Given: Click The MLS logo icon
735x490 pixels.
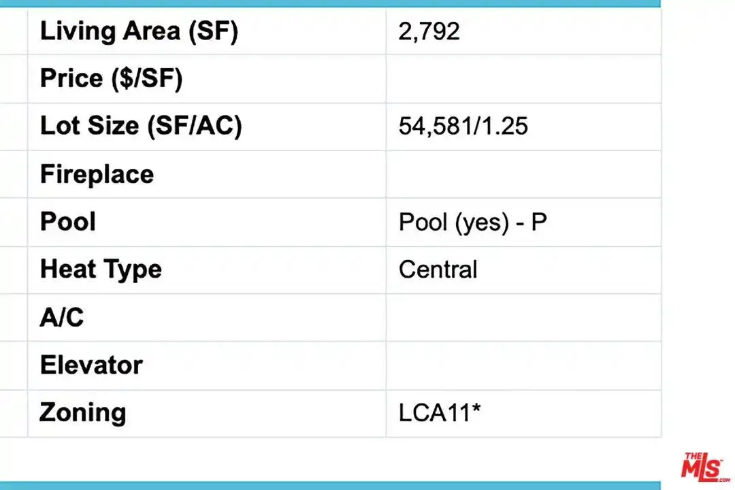Looking at the screenshot, I should click(x=706, y=467).
